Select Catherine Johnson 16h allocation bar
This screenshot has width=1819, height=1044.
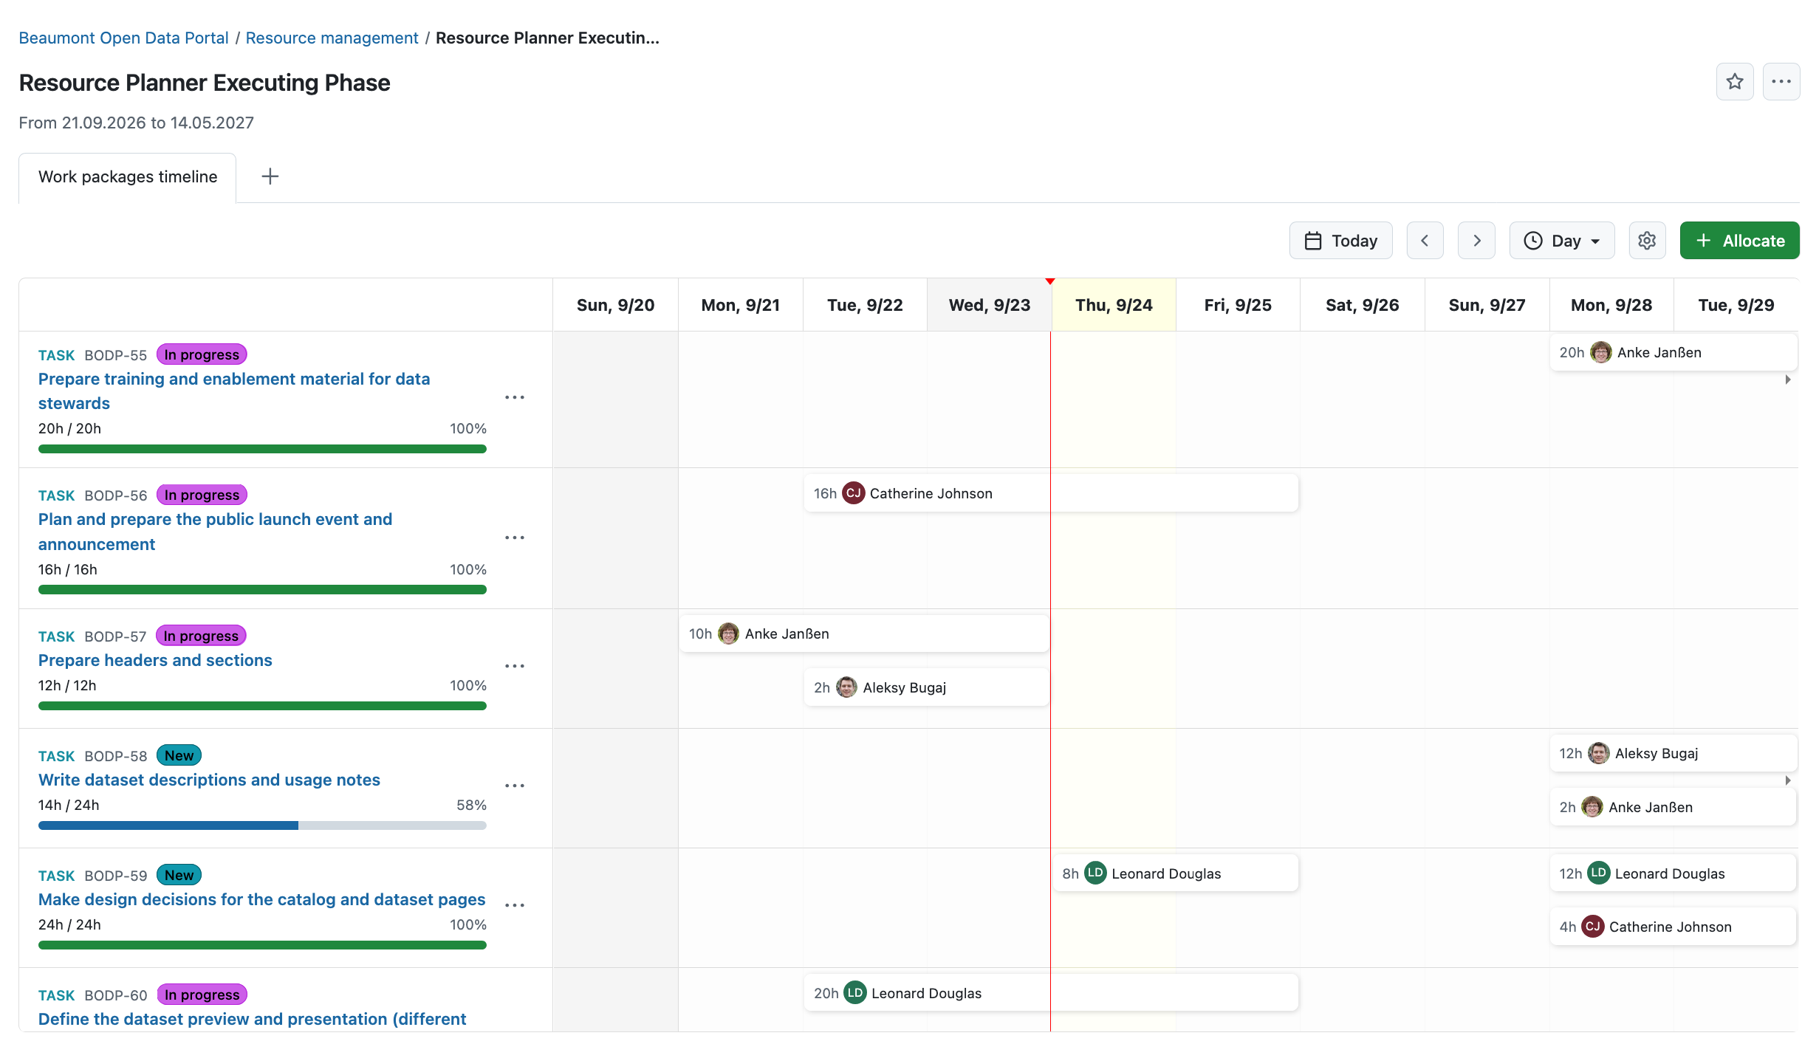tap(1051, 493)
